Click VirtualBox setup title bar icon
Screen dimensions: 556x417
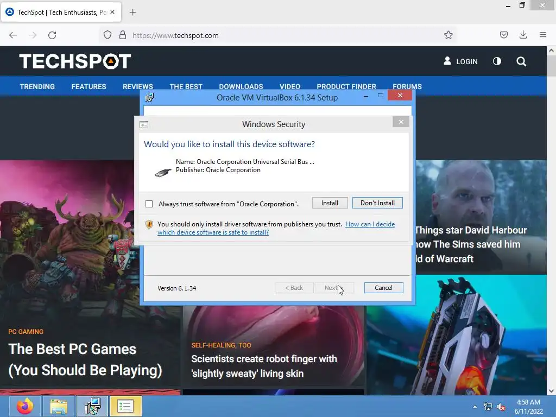(x=150, y=97)
